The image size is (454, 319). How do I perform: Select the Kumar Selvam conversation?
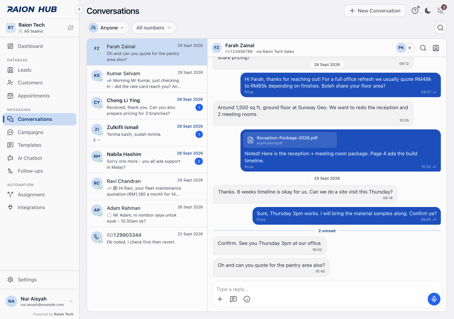coord(147,79)
